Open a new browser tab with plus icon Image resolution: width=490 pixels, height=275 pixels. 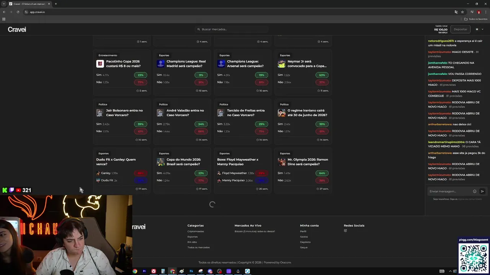click(x=56, y=4)
